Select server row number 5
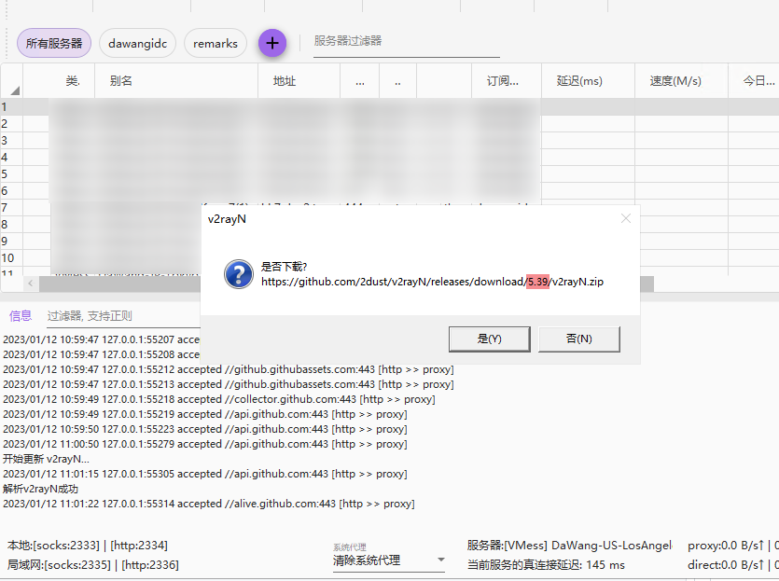 [x=390, y=174]
